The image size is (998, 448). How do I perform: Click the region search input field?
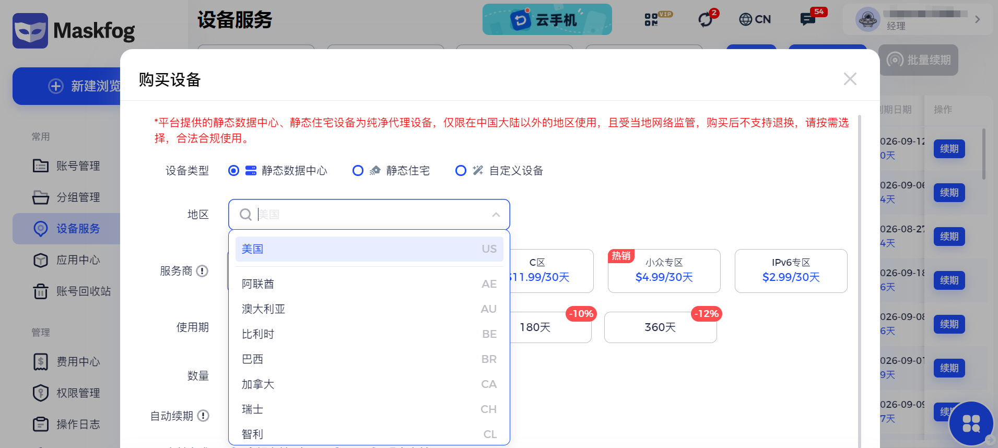(x=369, y=214)
